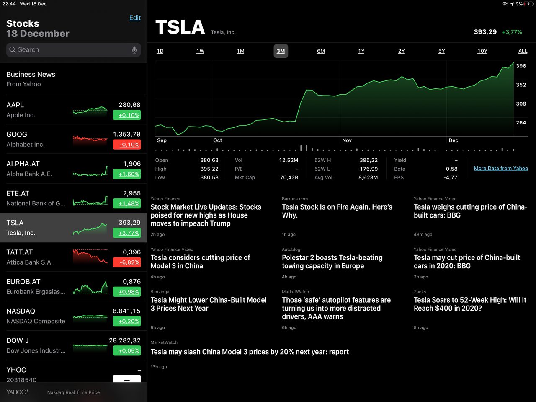Tap the microphone icon in the search bar
The width and height of the screenshot is (536, 402).
tap(134, 50)
